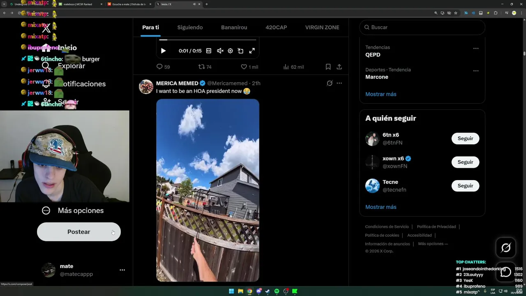Viewport: 526px width, 296px height.
Task: Open options for the QEPD trend
Action: coord(476,48)
